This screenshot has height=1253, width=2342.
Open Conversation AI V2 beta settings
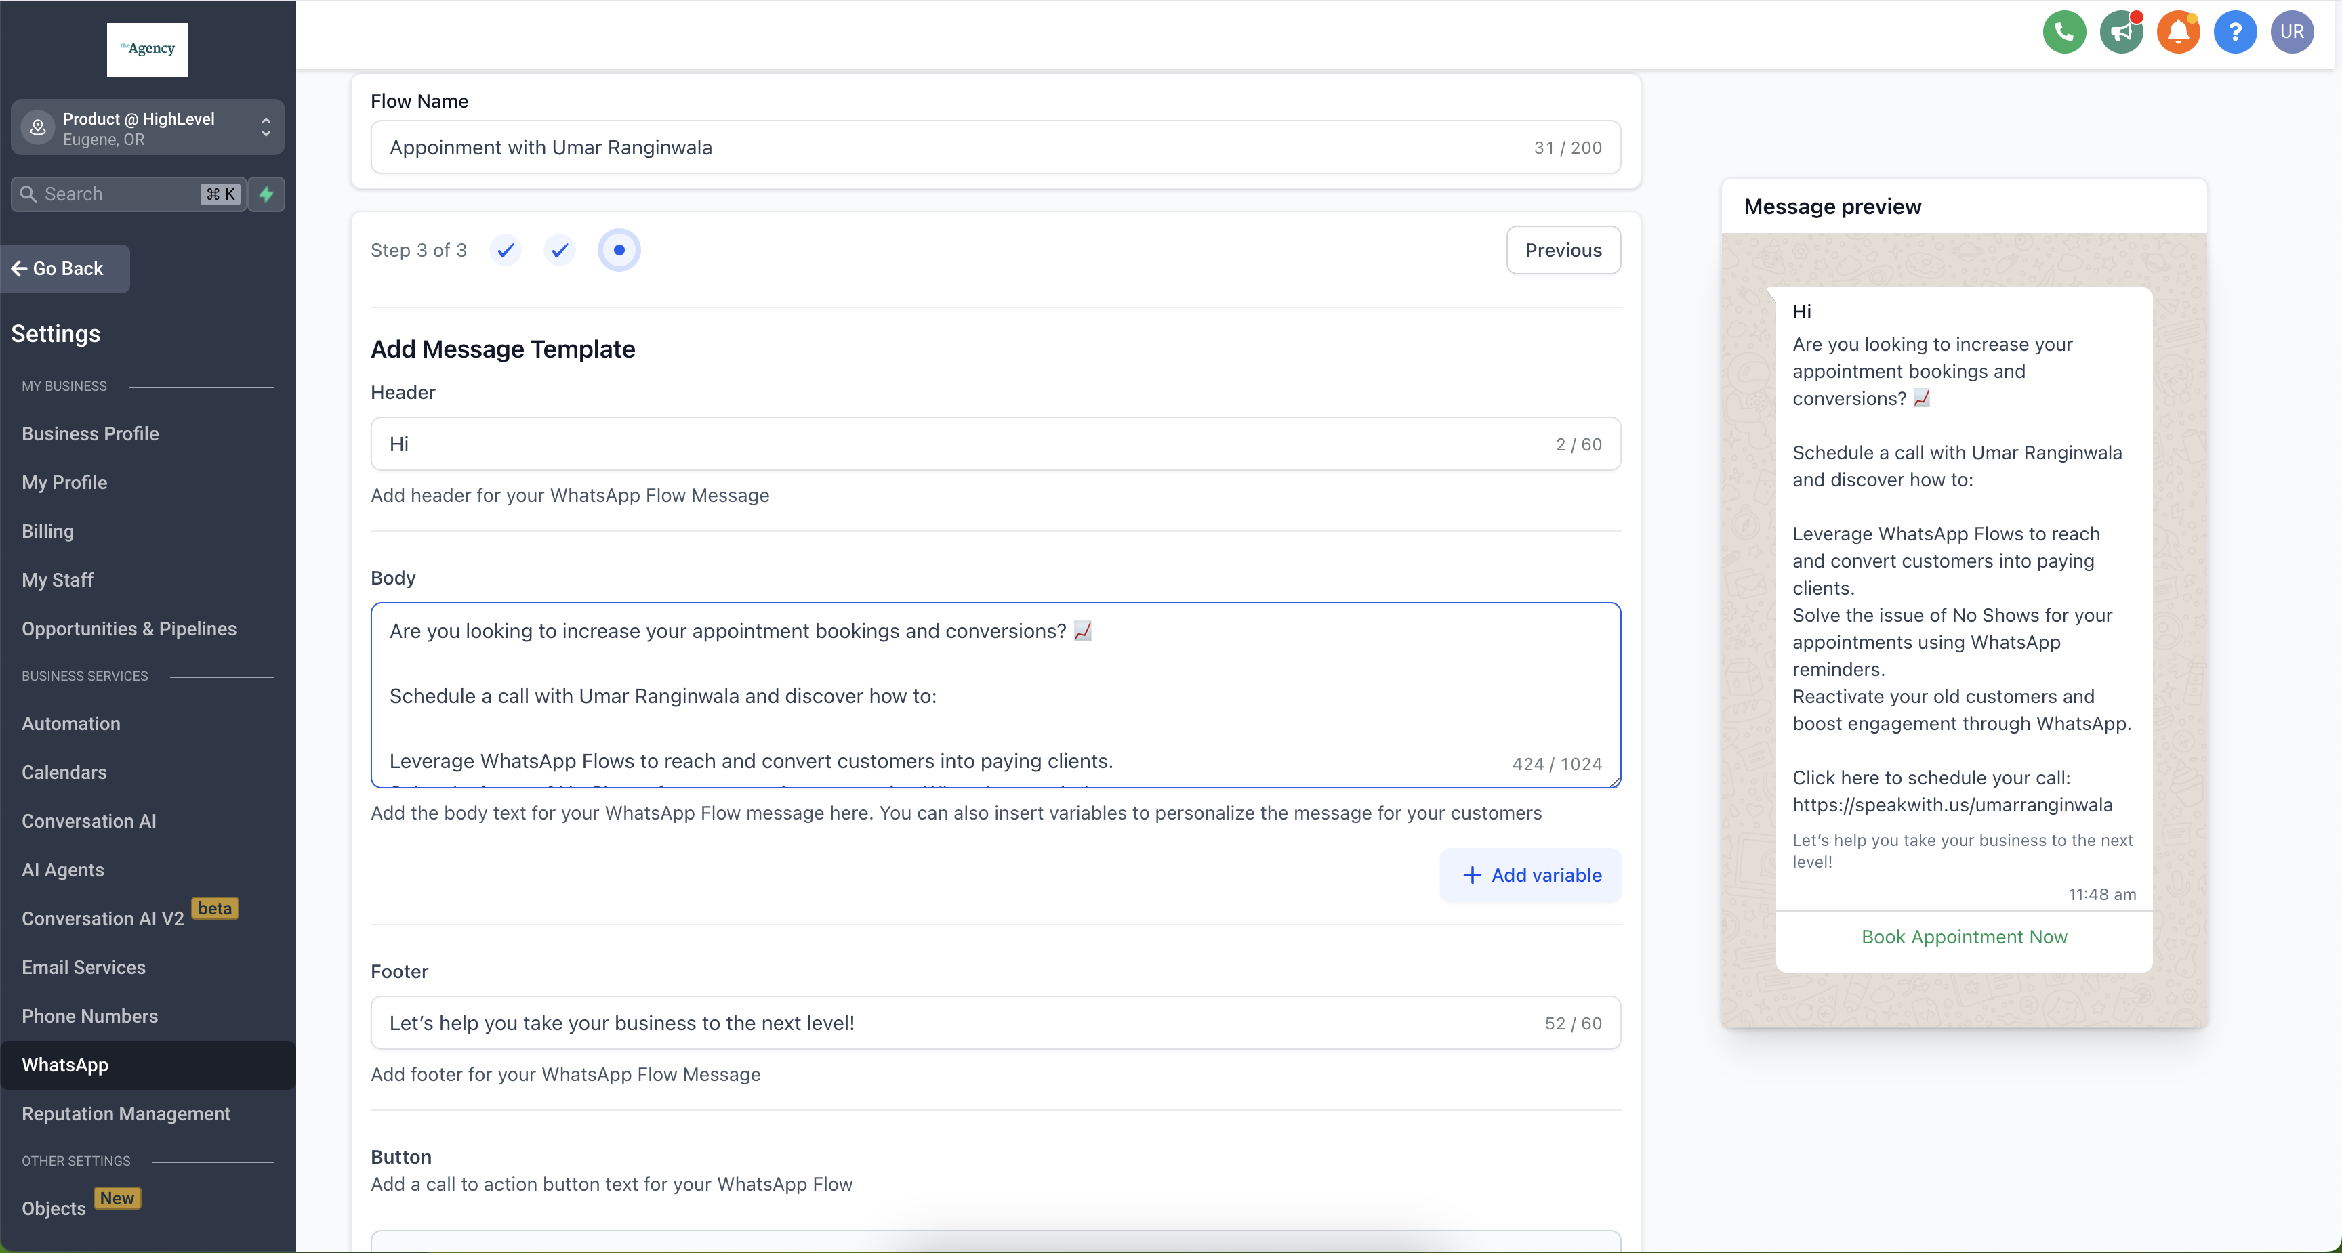pyautogui.click(x=103, y=918)
